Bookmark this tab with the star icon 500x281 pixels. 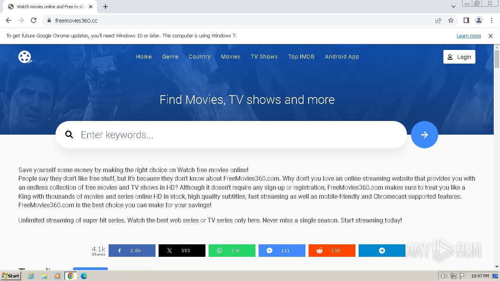(x=451, y=20)
